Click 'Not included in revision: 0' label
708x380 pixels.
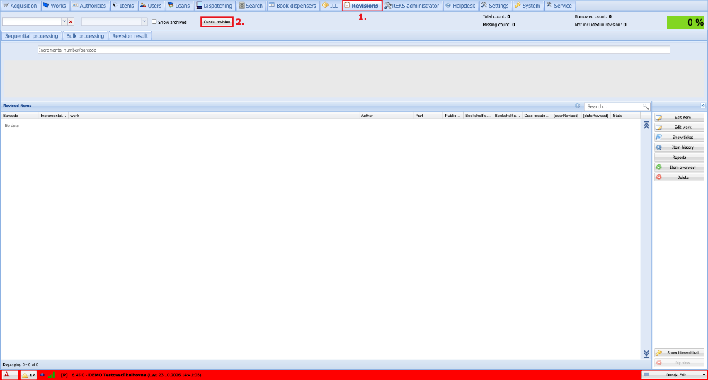[600, 24]
